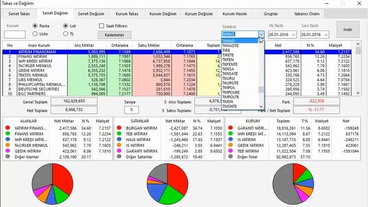The height and width of the screenshot is (207, 368).
Task: Select TMPOLBE in the symbol list
Action: tap(240, 92)
